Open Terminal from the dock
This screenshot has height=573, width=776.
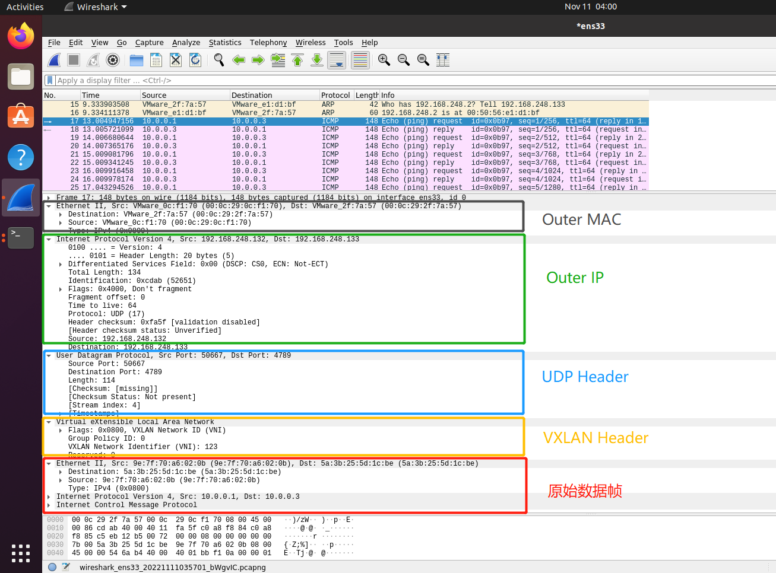(21, 238)
